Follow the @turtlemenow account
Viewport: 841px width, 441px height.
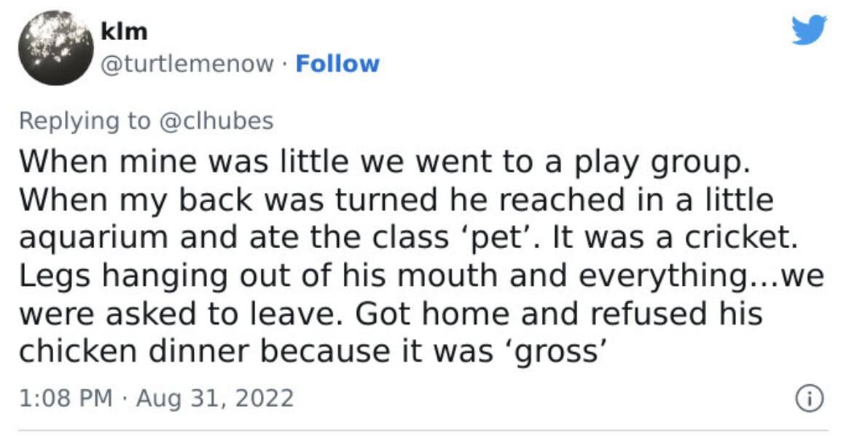click(x=337, y=64)
